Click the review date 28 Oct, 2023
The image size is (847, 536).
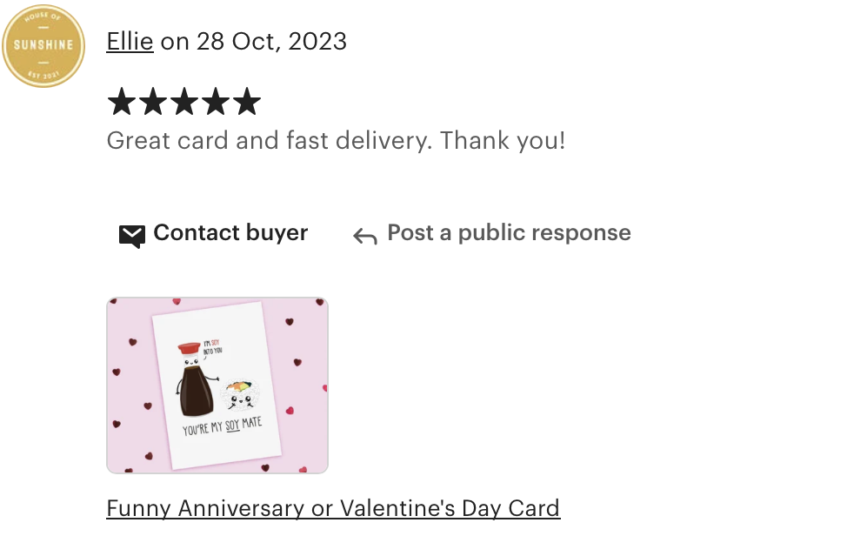point(271,42)
